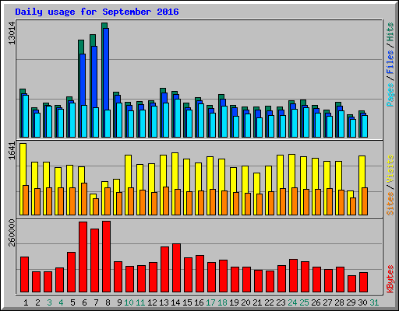Select the x-axis day label "19"
The height and width of the screenshot is (311, 399).
tap(234, 302)
